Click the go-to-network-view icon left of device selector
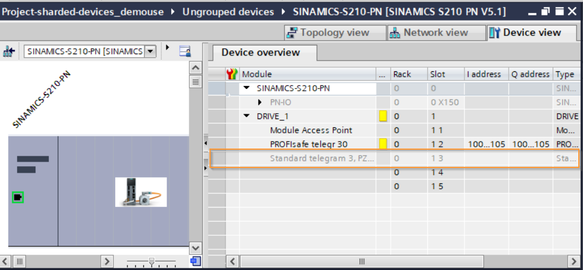583x270 pixels. [x=8, y=51]
